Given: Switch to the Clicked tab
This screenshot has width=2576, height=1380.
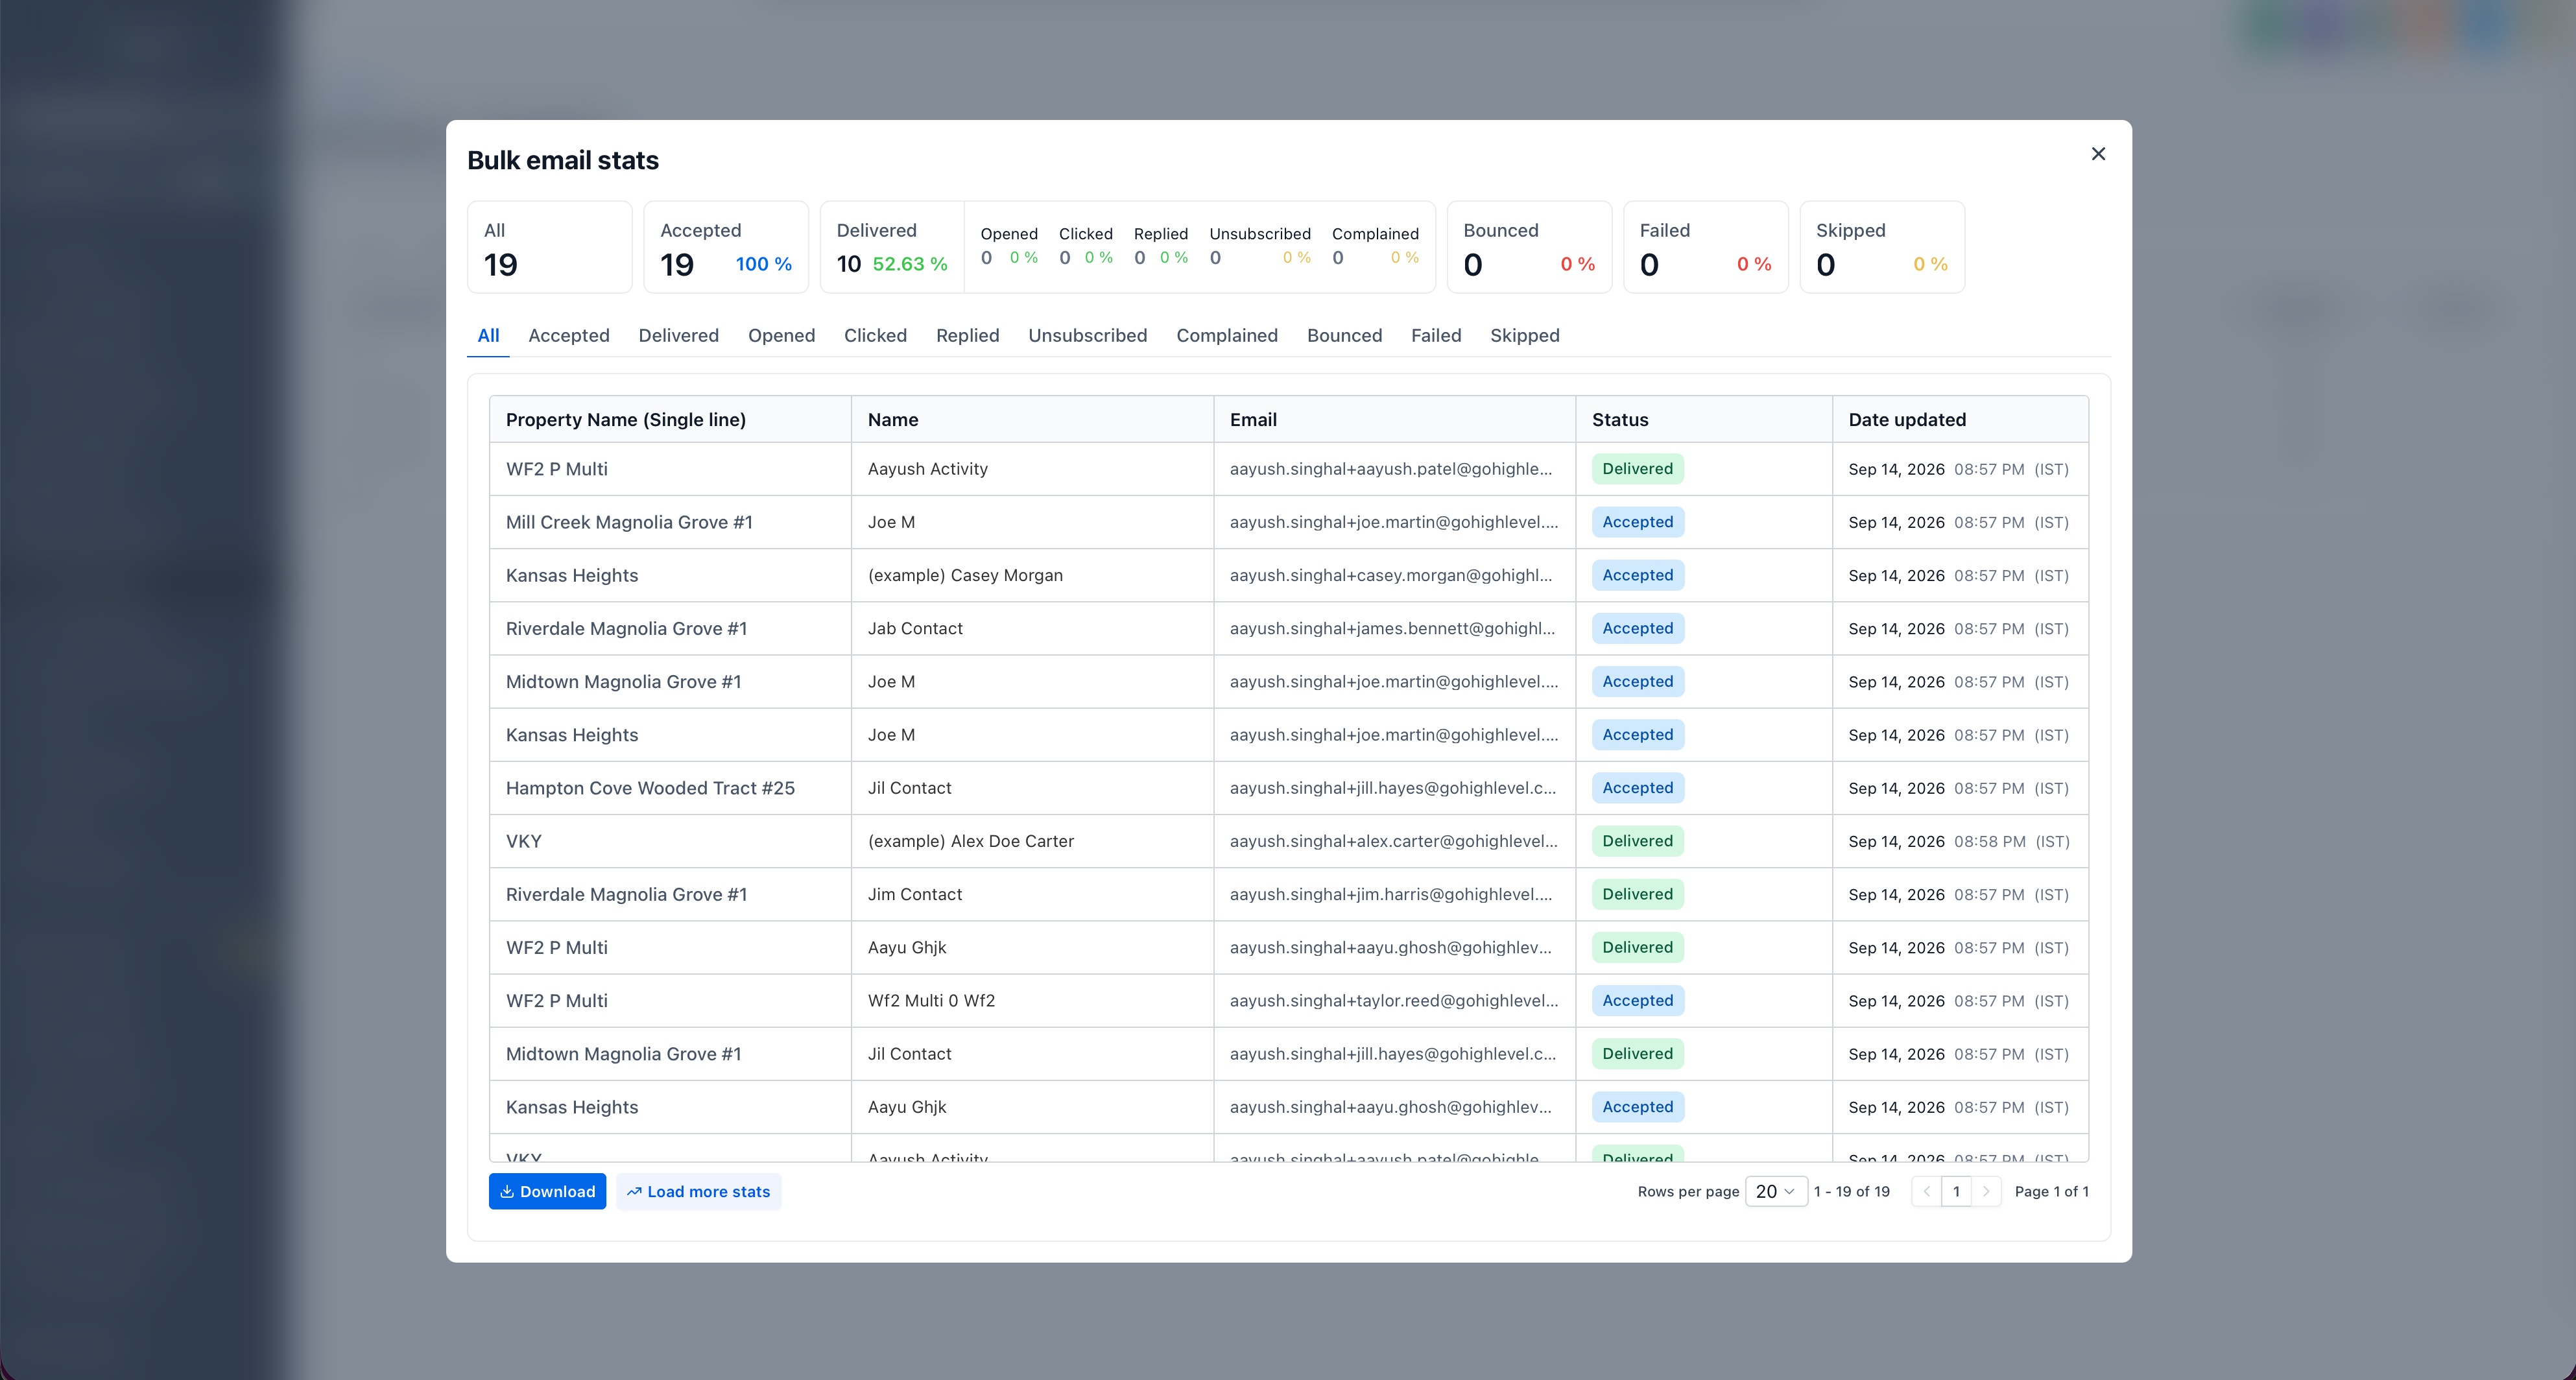Looking at the screenshot, I should tap(875, 335).
